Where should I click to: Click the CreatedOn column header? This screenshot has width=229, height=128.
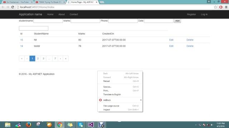(108, 34)
